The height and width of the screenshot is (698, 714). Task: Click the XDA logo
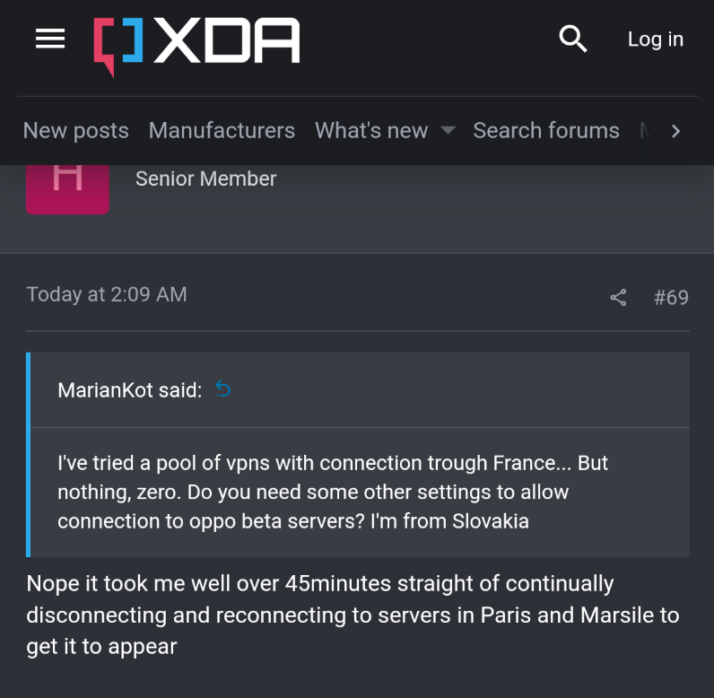[x=196, y=43]
